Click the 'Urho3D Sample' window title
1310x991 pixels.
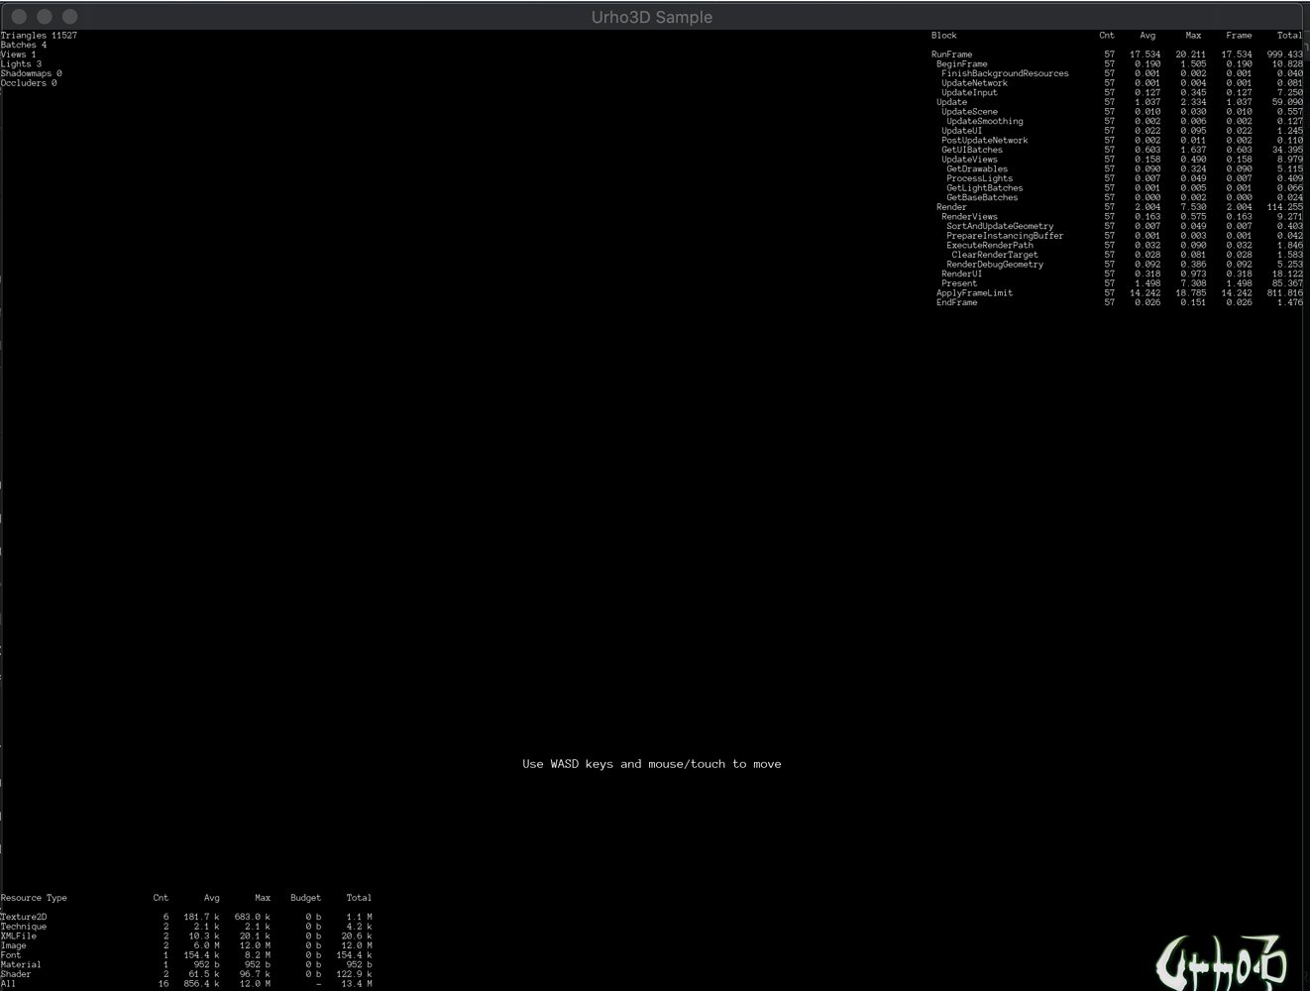coord(652,17)
